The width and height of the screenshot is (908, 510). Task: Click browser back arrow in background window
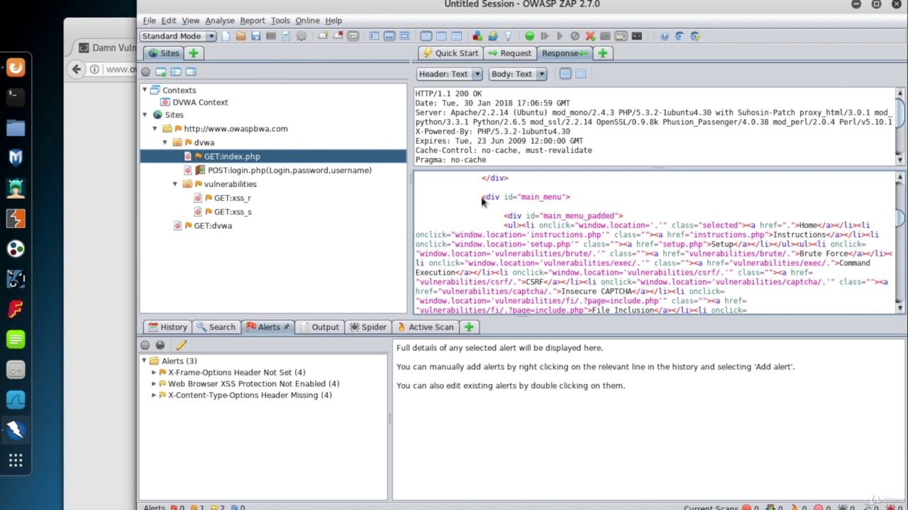(x=77, y=69)
